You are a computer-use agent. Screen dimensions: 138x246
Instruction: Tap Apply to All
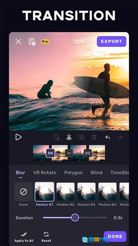click(24, 237)
